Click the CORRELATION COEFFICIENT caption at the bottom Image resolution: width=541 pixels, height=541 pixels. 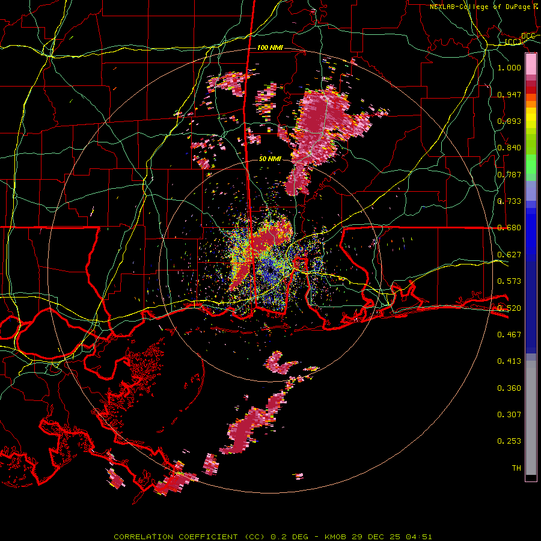[189, 537]
